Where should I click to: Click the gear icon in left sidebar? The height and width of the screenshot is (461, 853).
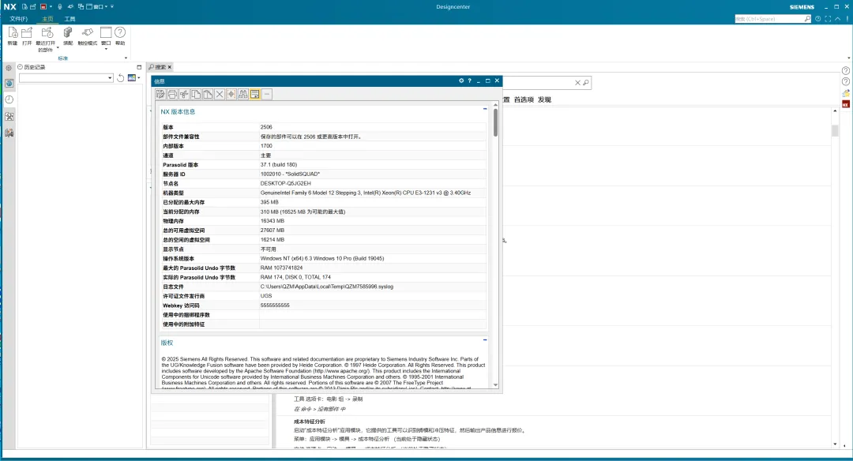point(9,68)
